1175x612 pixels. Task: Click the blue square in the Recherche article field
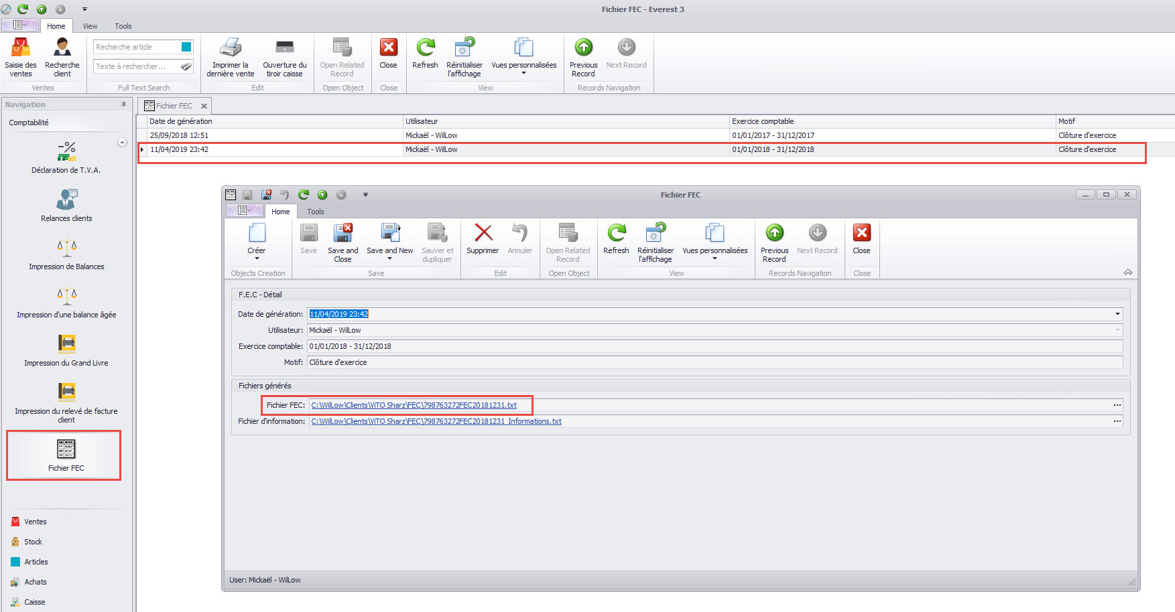186,47
